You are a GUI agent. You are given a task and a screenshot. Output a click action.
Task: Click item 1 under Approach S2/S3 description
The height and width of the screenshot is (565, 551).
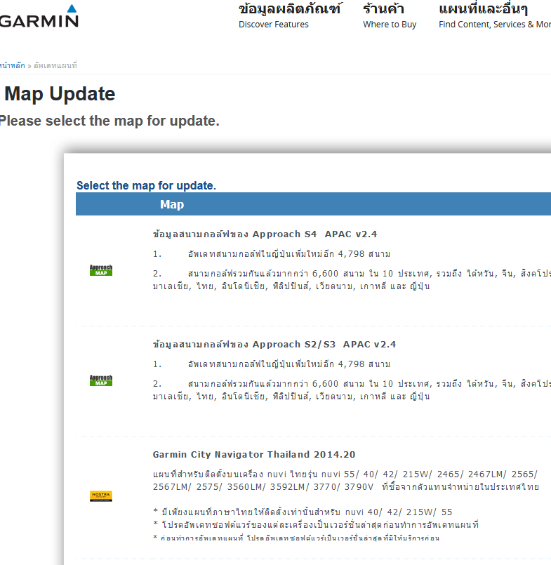272,364
